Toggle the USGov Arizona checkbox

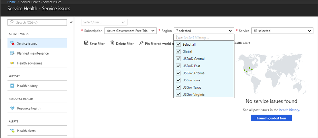tap(178, 73)
